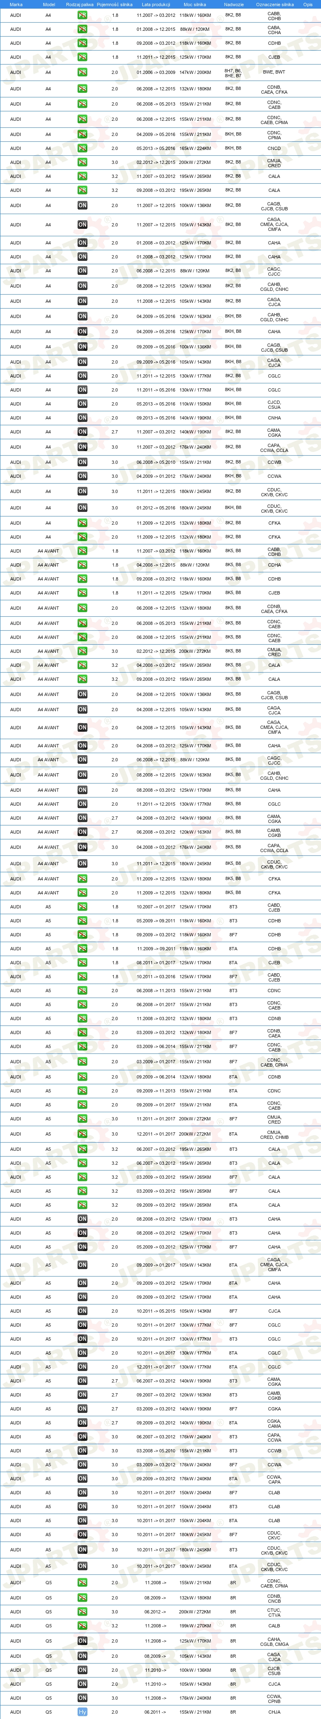Click engine code CNHA
Screen dimensions: 321x1719
click(x=274, y=418)
